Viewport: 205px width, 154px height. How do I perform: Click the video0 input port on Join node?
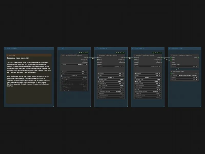pyautogui.click(x=171, y=57)
